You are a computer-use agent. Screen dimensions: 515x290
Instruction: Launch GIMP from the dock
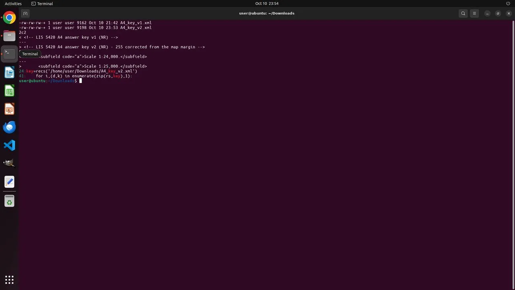(9, 163)
